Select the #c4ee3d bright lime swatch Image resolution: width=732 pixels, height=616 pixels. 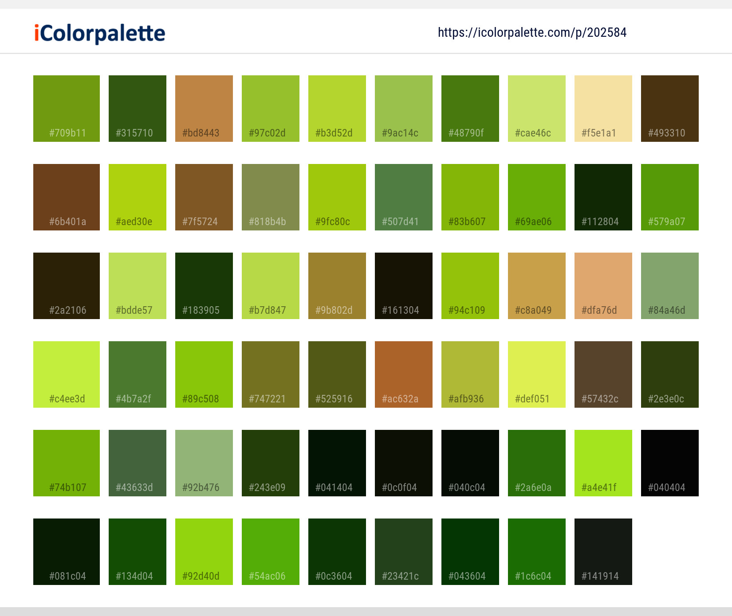tap(67, 374)
